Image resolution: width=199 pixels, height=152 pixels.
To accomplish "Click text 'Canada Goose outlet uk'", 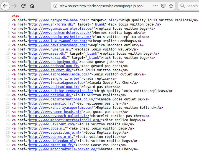I will pos(120,99).
